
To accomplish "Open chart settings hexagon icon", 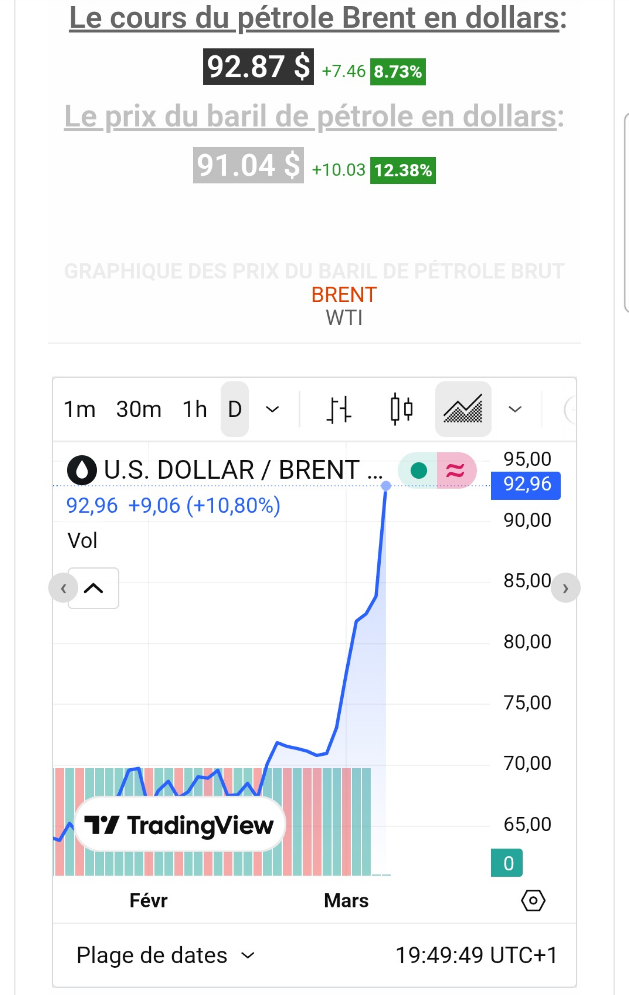I will point(533,901).
